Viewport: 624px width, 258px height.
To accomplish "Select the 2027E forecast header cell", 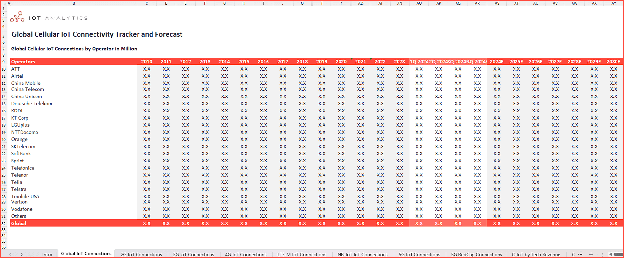I will 555,61.
